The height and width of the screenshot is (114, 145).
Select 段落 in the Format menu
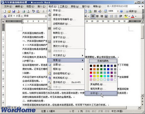pyautogui.click(x=66, y=15)
